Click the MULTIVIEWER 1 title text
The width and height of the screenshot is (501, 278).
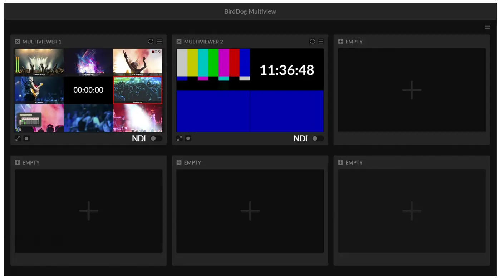(42, 42)
